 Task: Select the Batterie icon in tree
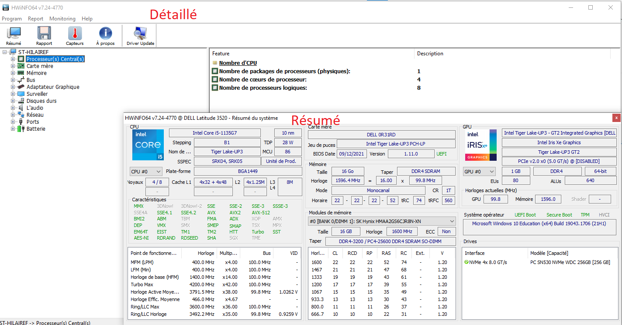coord(21,129)
